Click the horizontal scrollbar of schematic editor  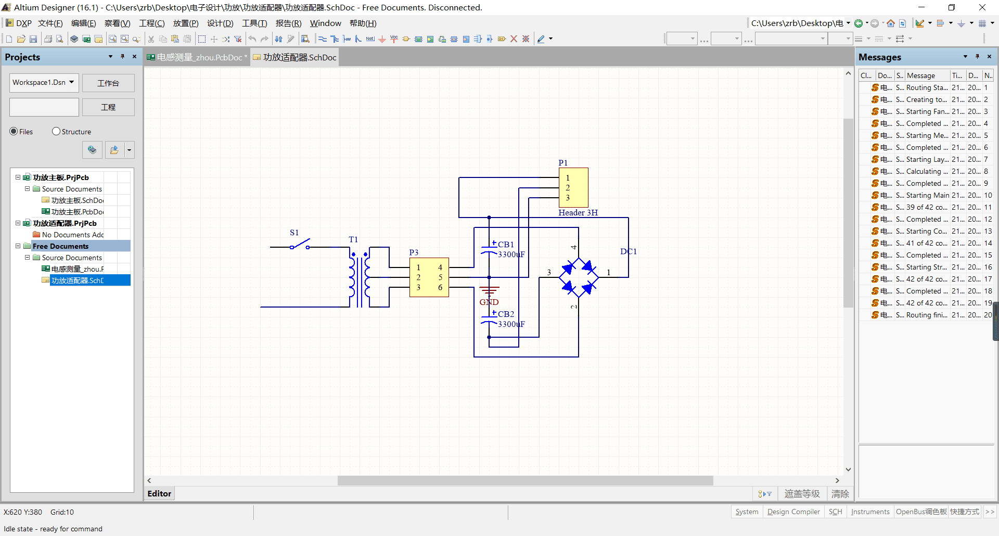point(525,481)
